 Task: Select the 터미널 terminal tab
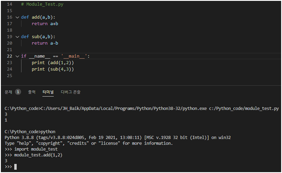48,92
